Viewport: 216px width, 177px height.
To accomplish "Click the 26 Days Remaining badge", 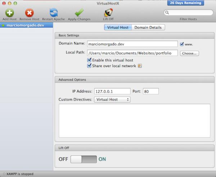I will [185, 3].
